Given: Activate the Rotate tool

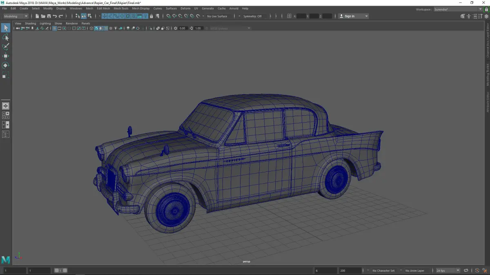Looking at the screenshot, I should coord(5,66).
